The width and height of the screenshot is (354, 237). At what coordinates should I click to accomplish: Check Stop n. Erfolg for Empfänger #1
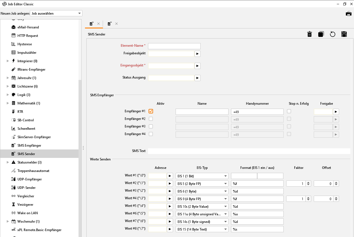(x=289, y=111)
